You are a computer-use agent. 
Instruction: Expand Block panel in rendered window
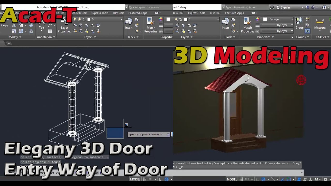point(230,37)
